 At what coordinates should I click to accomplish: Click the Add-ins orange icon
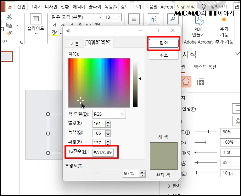point(224,19)
